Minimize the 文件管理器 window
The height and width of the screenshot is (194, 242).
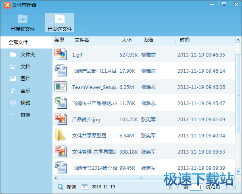coord(212,4)
